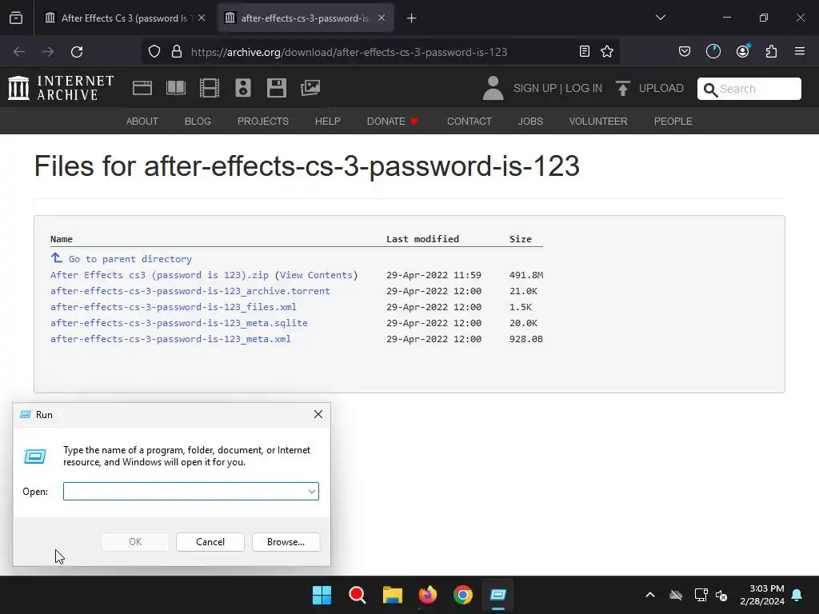This screenshot has height=614, width=819.
Task: Open the extensions puzzle icon
Action: click(771, 51)
